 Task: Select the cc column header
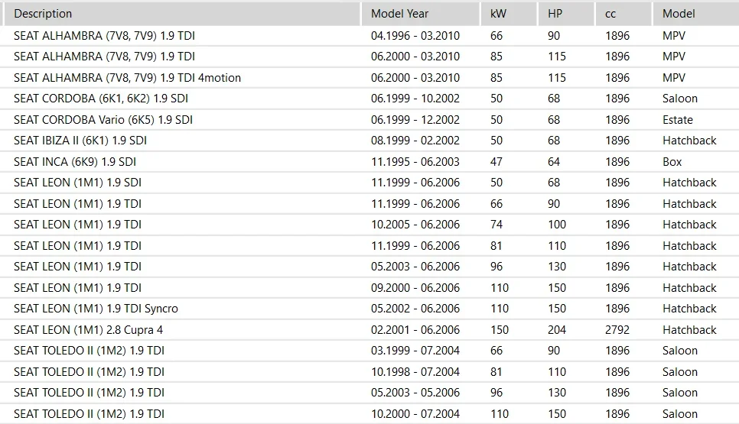[610, 14]
